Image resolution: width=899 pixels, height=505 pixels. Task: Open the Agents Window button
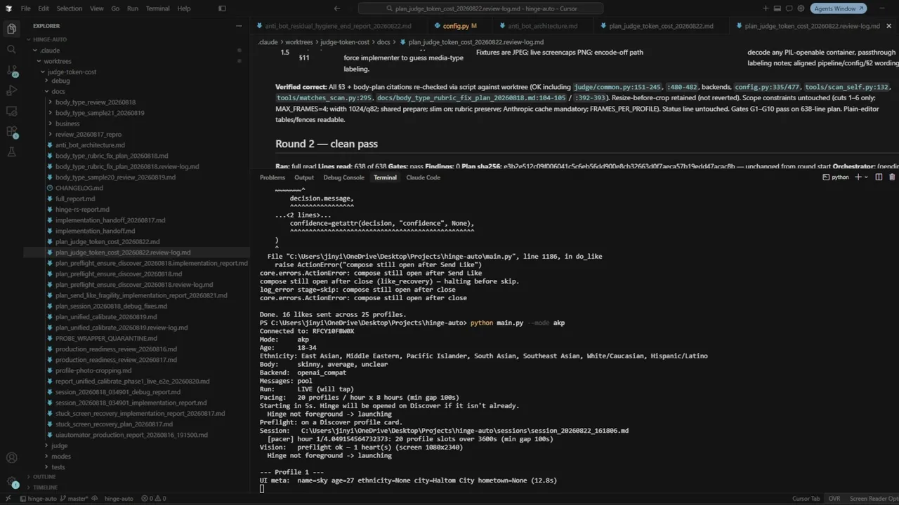839,8
